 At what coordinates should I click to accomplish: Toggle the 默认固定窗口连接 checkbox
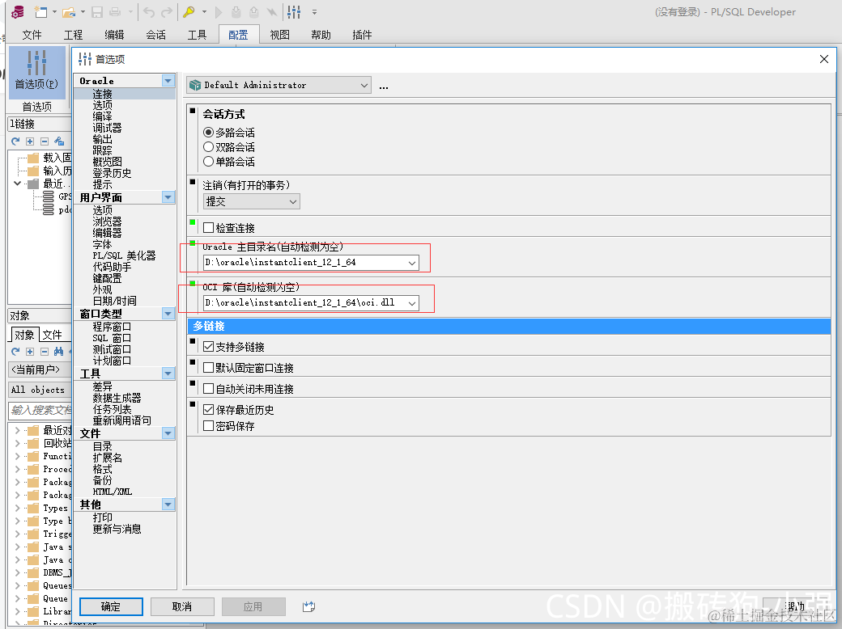tap(208, 367)
